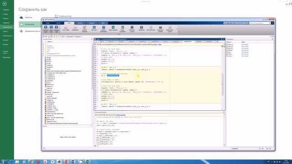
Task: Go back from Excel backstage view
Action: 5,4
